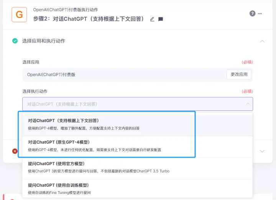This screenshot has width=276, height=200.
Task: Click the pencil edit icon beside step title
Action: pyautogui.click(x=152, y=19)
